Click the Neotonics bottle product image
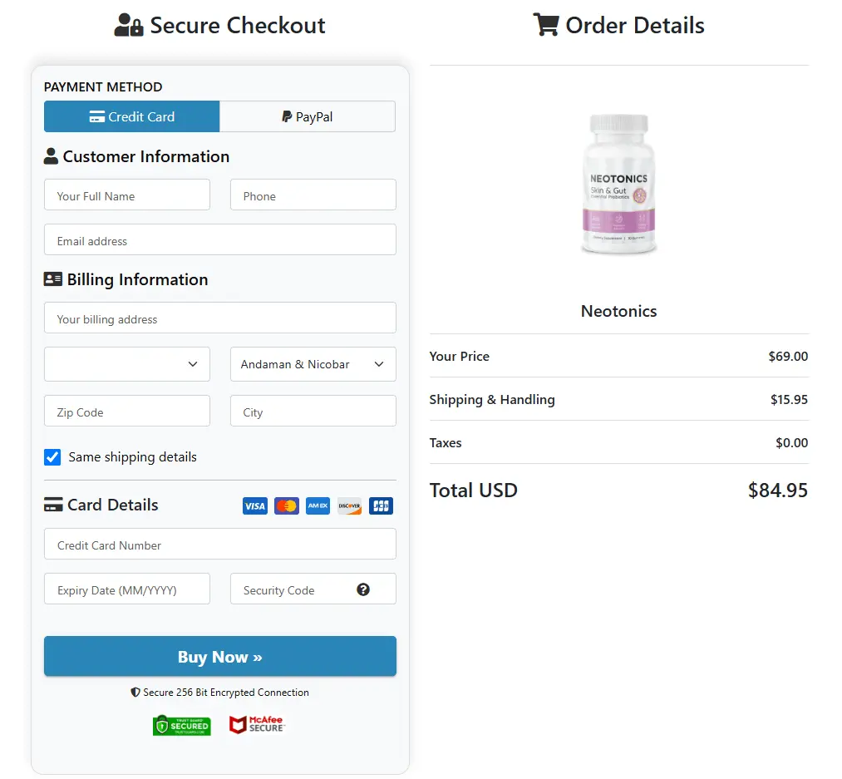The height and width of the screenshot is (779, 842). click(619, 184)
